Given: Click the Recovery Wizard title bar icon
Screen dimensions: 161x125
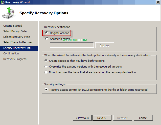Looking at the screenshot, I should (x=3, y=2).
